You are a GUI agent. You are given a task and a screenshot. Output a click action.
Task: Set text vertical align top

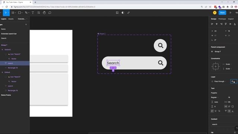(x=226, y=111)
